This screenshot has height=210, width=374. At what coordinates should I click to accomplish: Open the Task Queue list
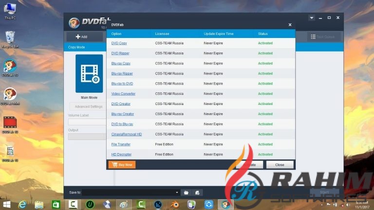322,36
